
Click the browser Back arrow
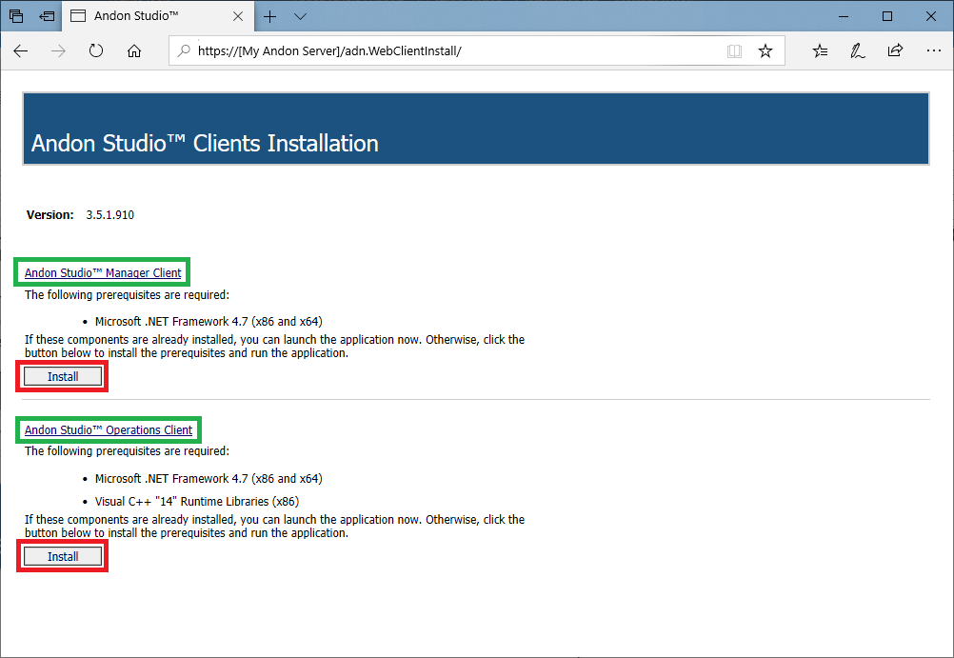pyautogui.click(x=21, y=51)
